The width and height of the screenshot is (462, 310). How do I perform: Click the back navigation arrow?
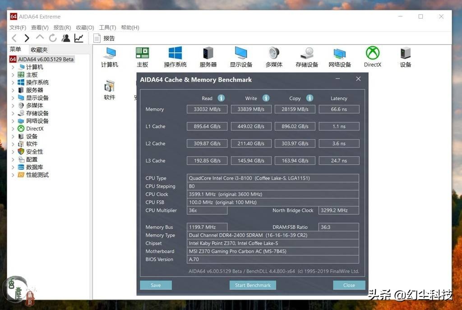(x=14, y=38)
